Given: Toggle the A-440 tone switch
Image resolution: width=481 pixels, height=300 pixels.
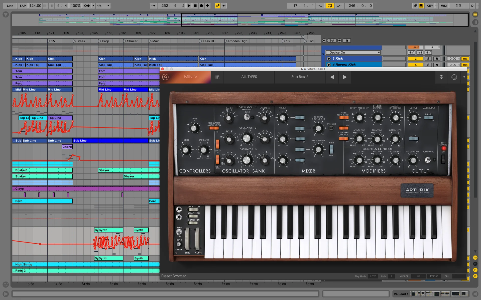Looking at the screenshot, I should pyautogui.click(x=413, y=139).
